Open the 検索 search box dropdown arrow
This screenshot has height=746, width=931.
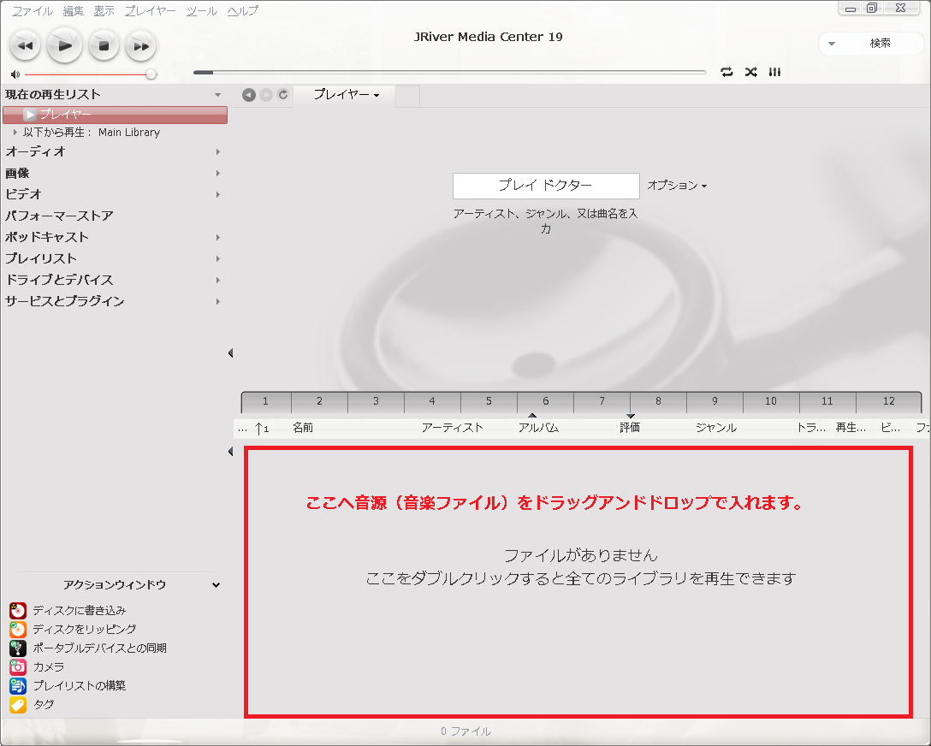click(x=832, y=44)
